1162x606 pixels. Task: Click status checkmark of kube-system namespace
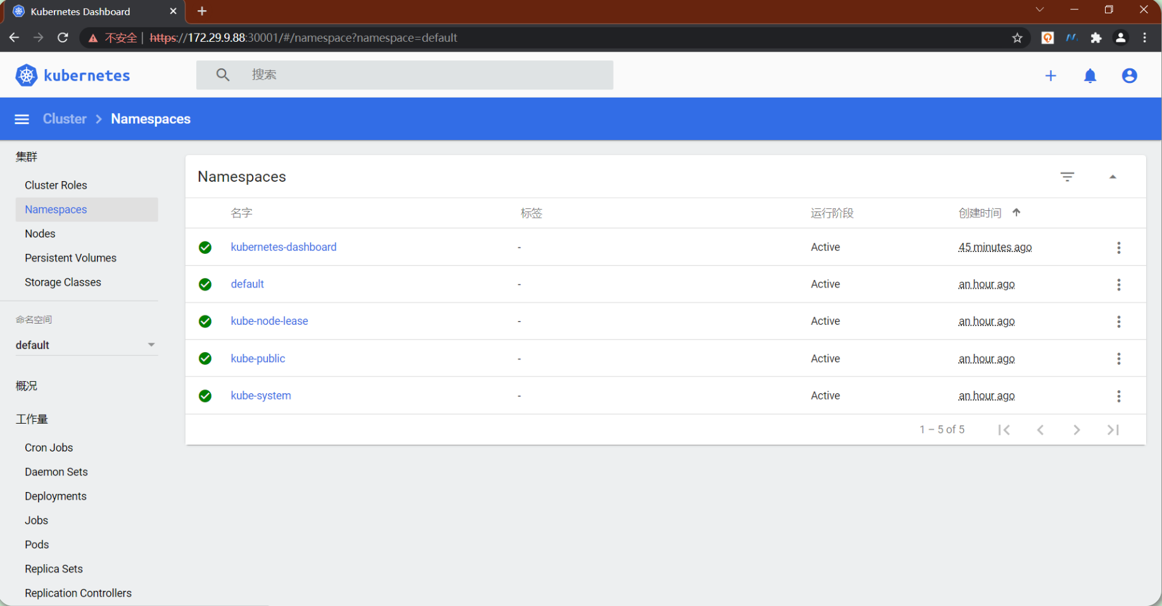[x=205, y=396]
